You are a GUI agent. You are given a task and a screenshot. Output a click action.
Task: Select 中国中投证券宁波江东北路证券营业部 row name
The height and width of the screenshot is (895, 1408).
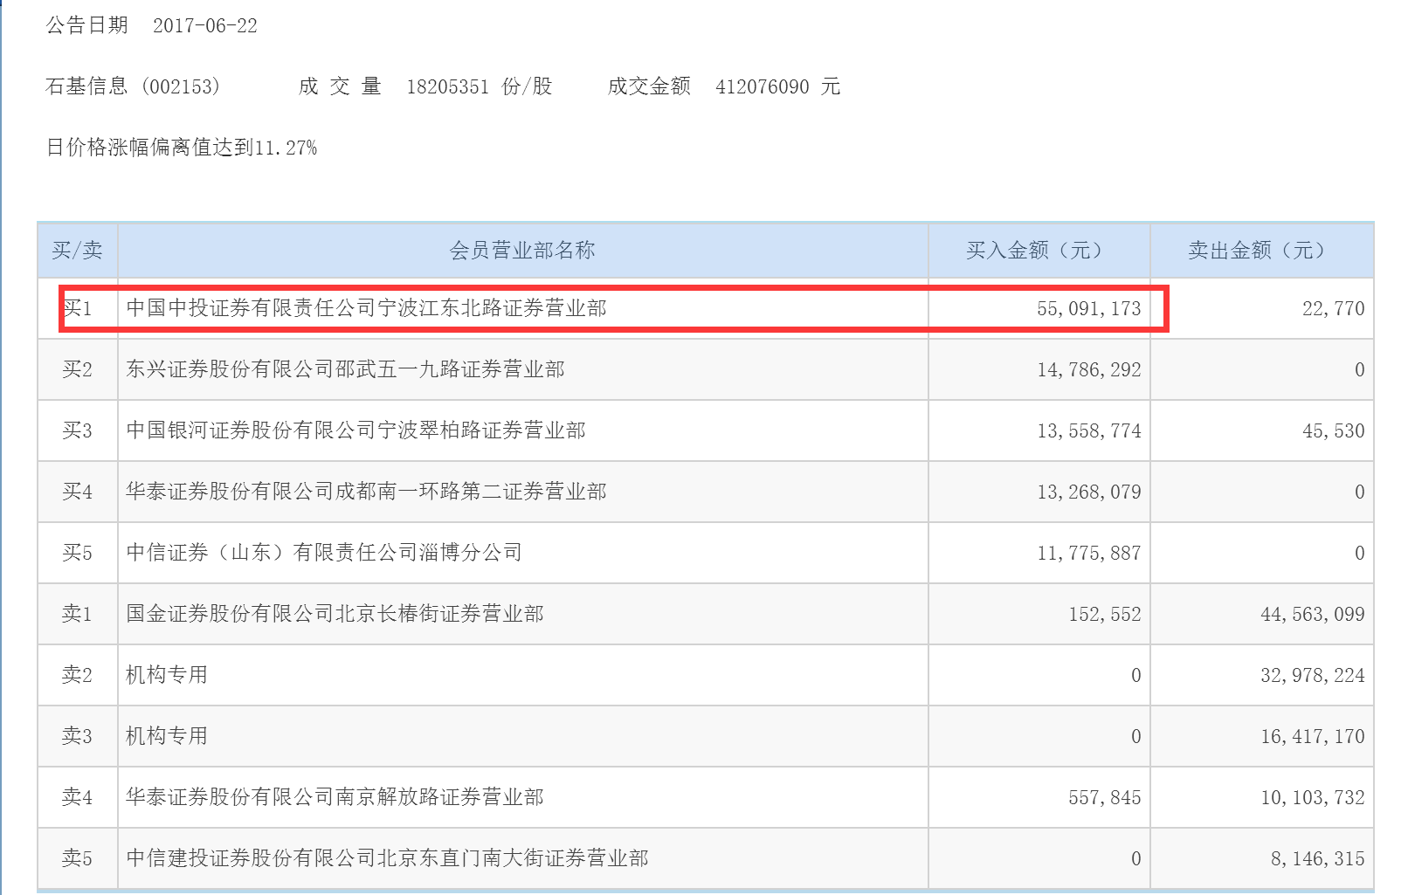[366, 308]
